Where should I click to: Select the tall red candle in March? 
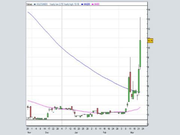pyautogui.click(x=130, y=82)
